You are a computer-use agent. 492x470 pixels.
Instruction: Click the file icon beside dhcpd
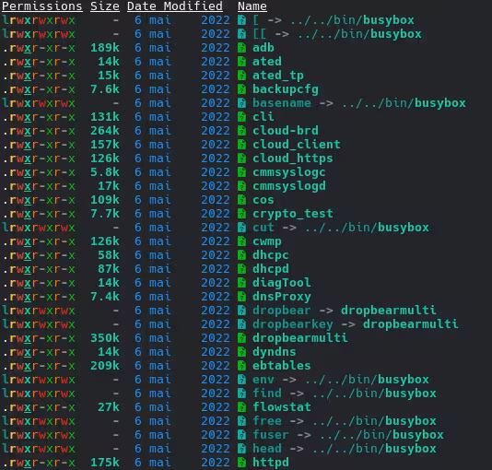[241, 268]
